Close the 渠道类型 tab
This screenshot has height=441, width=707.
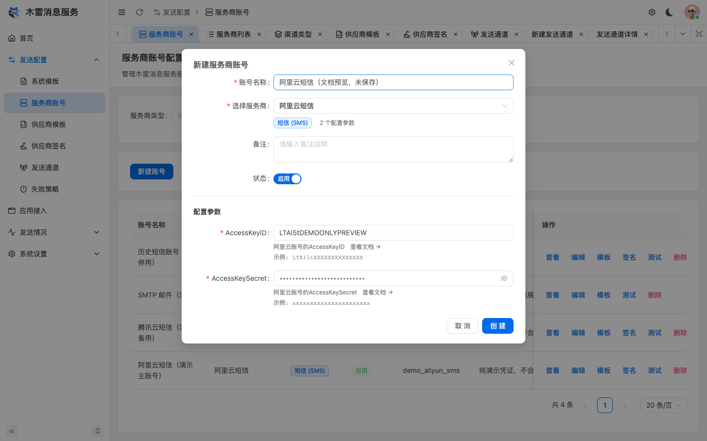(x=320, y=34)
